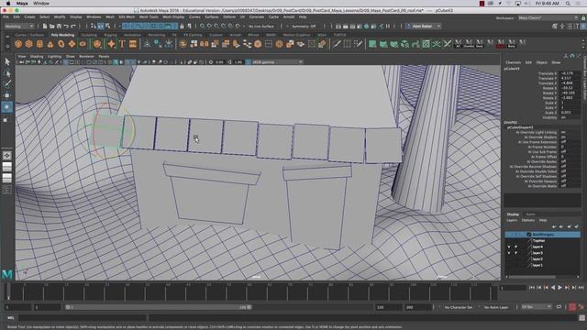587x330 pixels.
Task: Activate the Scale tool in toolbox
Action: pyautogui.click(x=6, y=120)
